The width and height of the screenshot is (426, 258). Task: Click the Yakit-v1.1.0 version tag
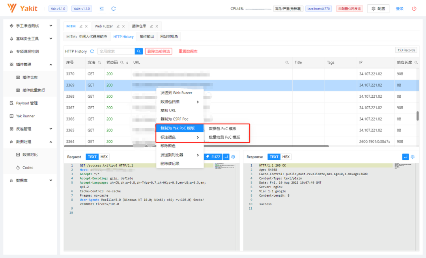(82, 9)
